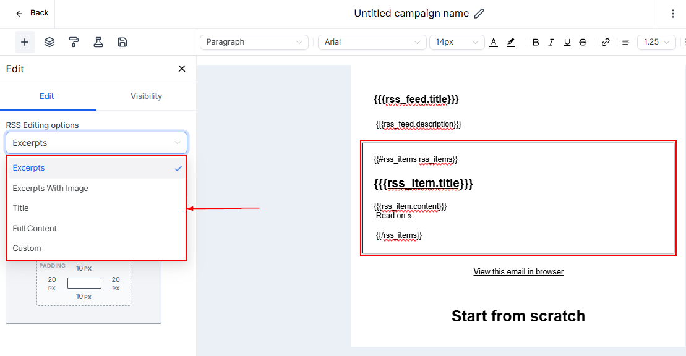Image resolution: width=686 pixels, height=356 pixels.
Task: Open the flask test icon
Action: click(x=98, y=42)
